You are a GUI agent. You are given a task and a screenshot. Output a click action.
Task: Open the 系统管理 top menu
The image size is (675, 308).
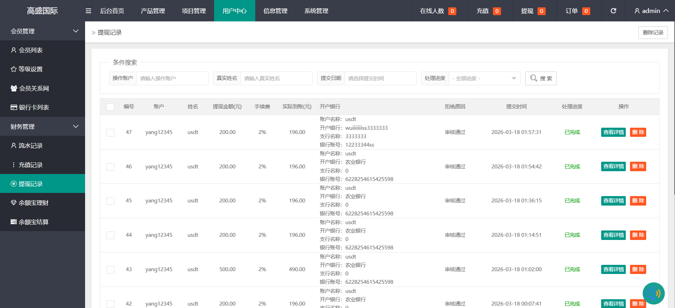tap(316, 11)
